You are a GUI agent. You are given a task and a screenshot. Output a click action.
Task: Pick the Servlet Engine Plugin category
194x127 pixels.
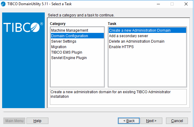coord(69,58)
